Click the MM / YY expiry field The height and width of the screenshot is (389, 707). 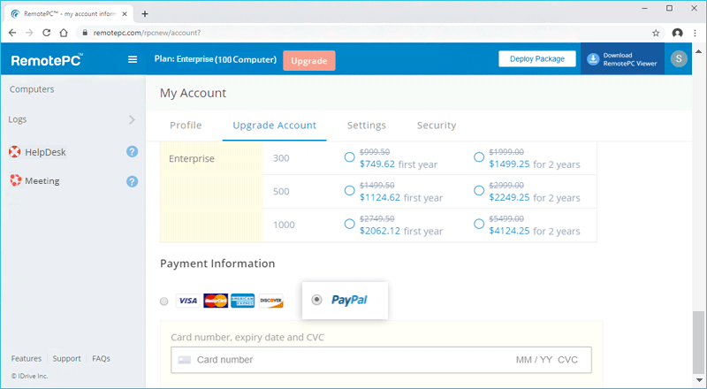click(x=535, y=360)
